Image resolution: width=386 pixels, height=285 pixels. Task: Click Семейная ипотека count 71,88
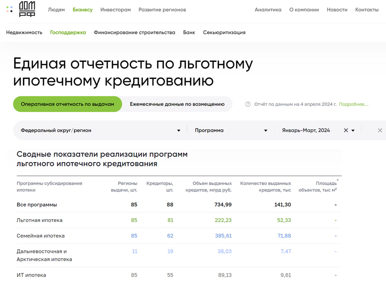284,236
